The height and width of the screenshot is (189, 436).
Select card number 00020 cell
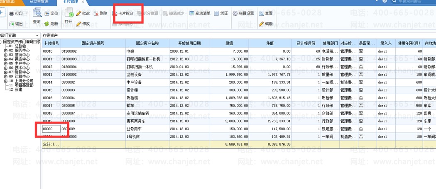(51, 129)
